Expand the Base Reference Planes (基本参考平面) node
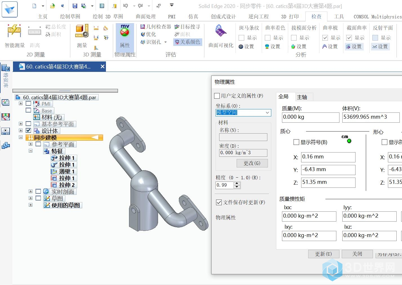This screenshot has width=402, height=285. 21,124
